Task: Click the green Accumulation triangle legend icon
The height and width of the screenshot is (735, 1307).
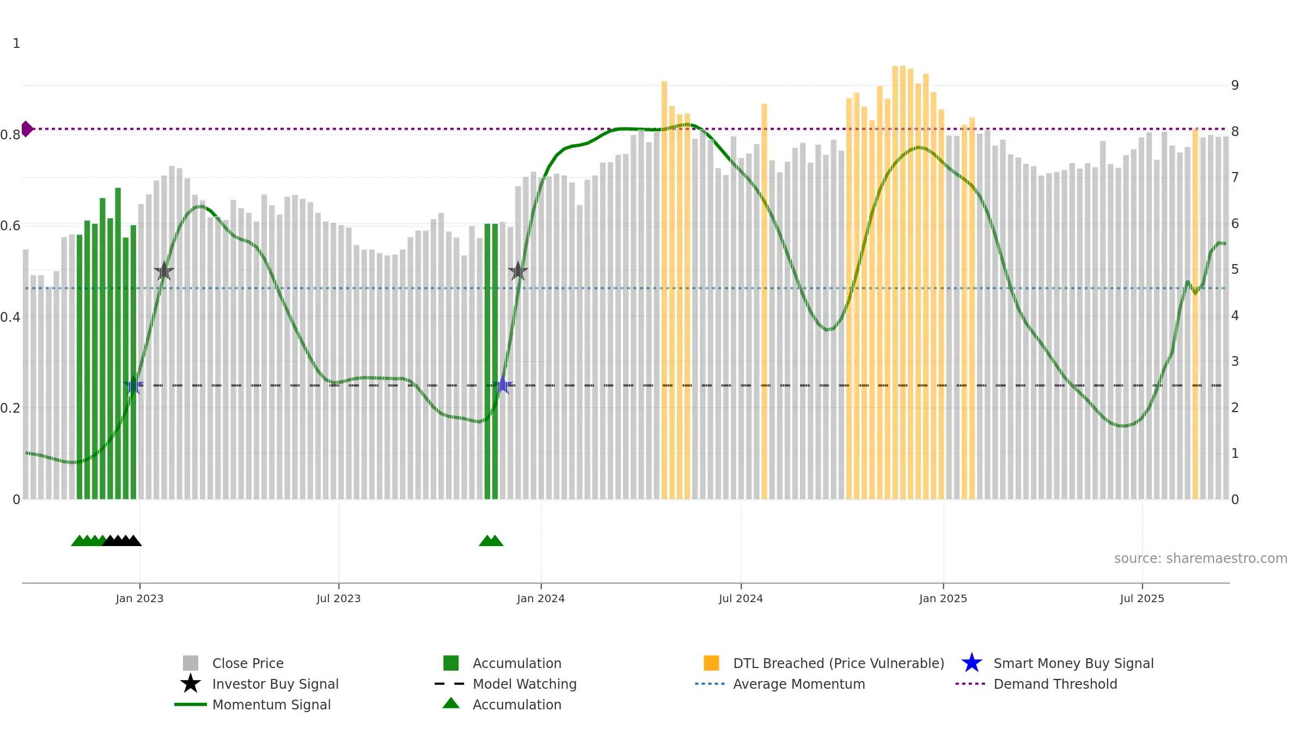Action: point(451,703)
